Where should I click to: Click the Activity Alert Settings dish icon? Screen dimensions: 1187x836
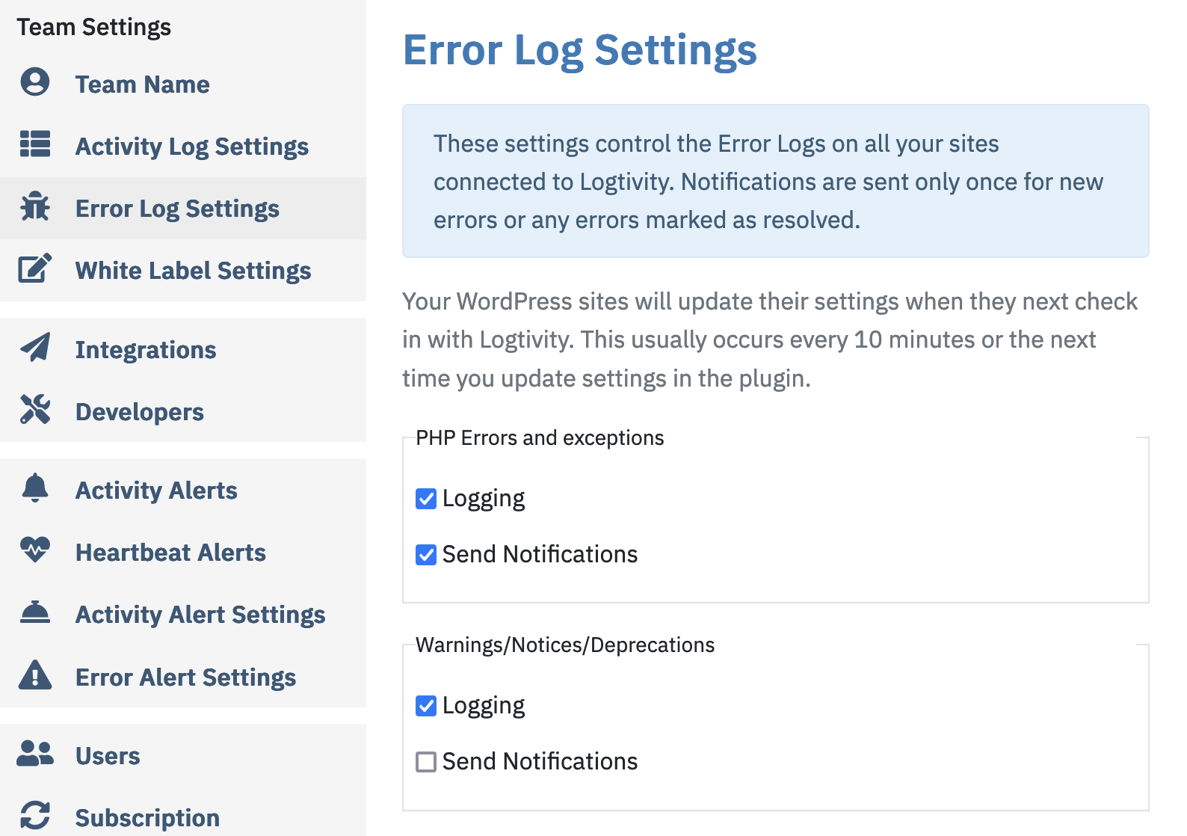pyautogui.click(x=34, y=614)
